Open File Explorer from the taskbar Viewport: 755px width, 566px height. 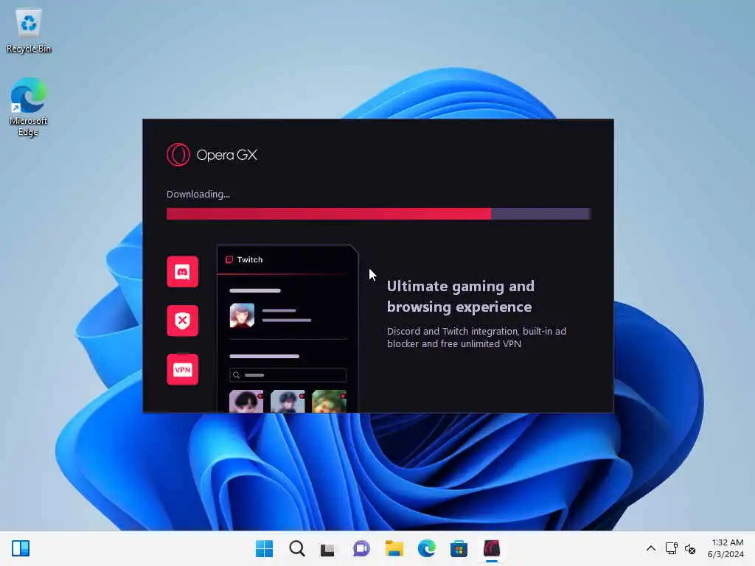point(394,548)
